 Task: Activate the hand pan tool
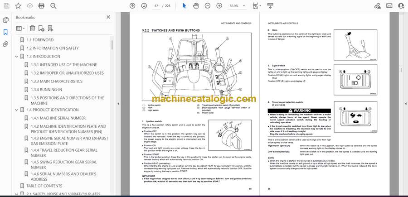click(196, 6)
